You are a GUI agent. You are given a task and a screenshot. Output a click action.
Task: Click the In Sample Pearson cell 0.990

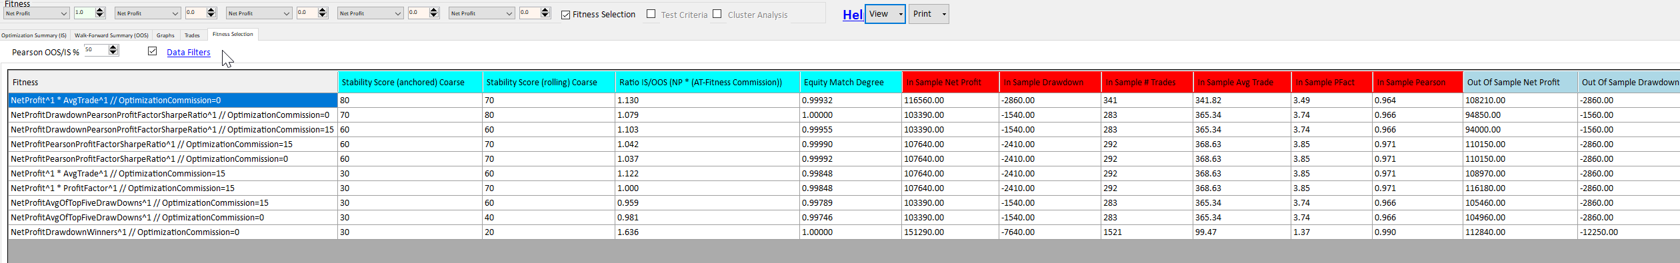point(1418,232)
